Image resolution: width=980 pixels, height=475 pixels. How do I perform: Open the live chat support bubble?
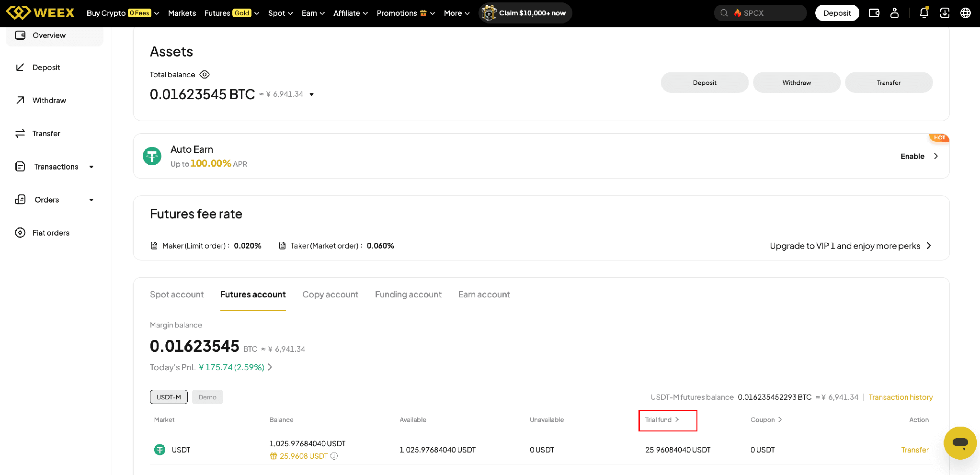click(x=960, y=443)
